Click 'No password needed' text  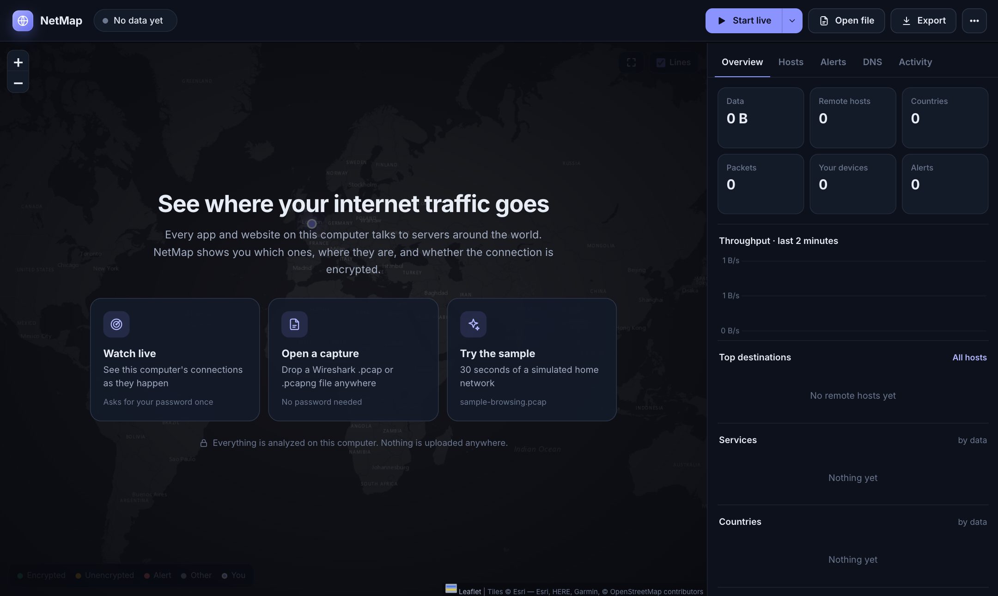pos(322,402)
